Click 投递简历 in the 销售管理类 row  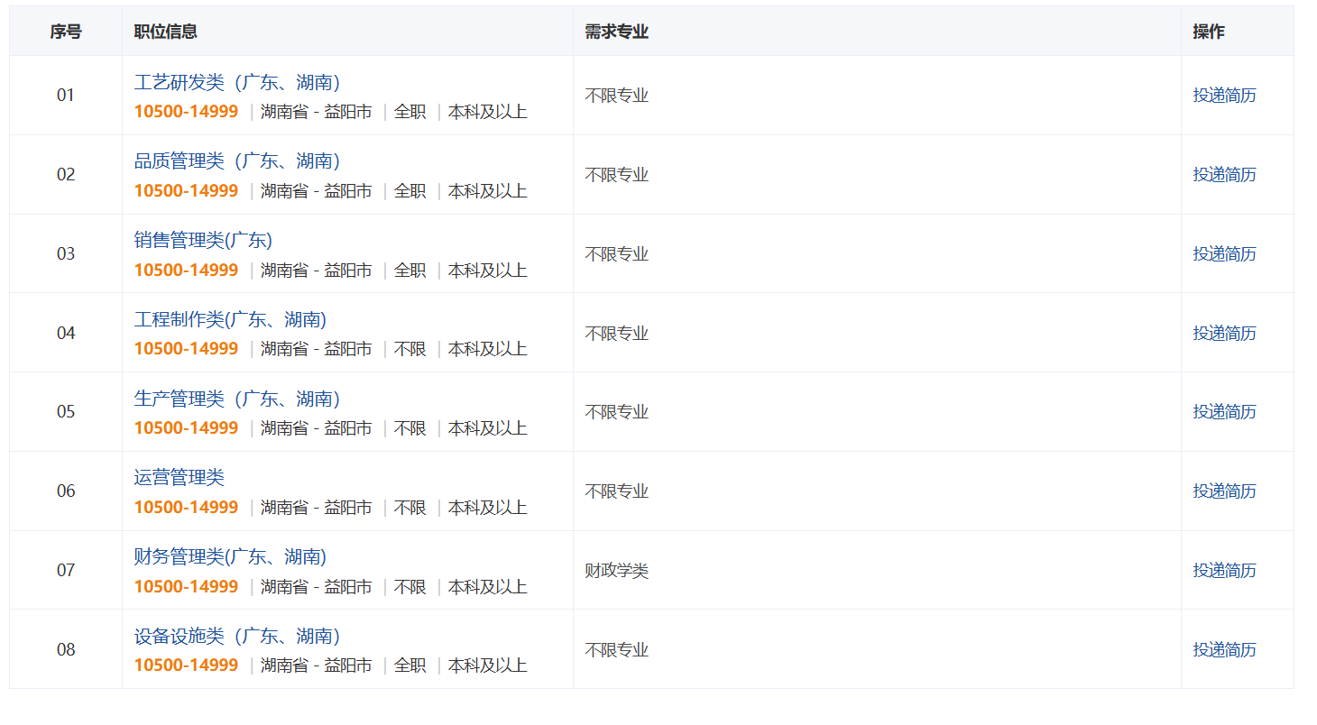pyautogui.click(x=1224, y=254)
